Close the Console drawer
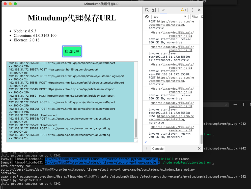Viewport: 251px width, 189px height. 199,148
